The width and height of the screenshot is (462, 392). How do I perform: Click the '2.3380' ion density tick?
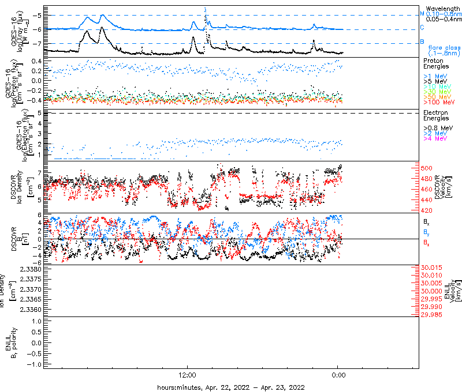coord(31,269)
